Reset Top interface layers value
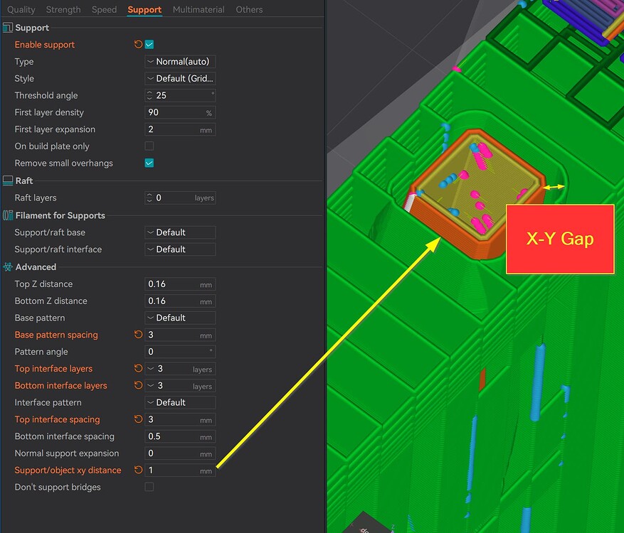Viewport: 624px width, 533px height. (138, 368)
